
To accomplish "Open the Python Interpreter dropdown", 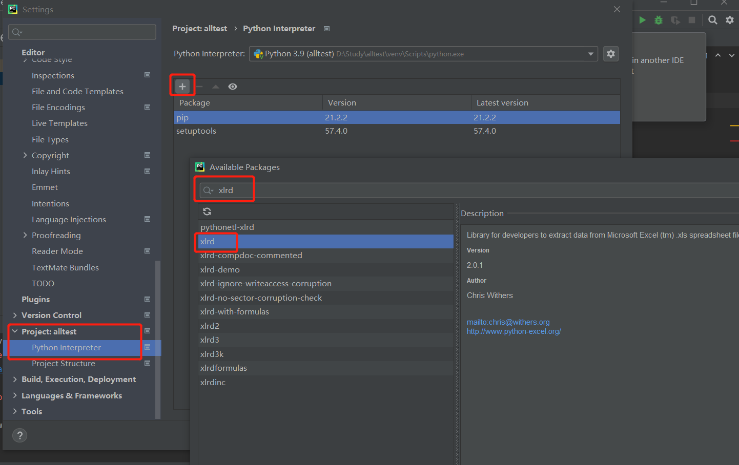I will point(590,53).
